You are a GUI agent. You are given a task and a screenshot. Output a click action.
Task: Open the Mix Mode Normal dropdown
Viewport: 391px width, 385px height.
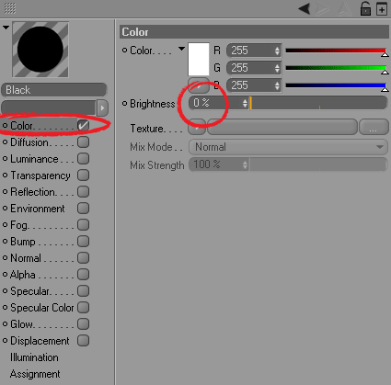[x=288, y=147]
